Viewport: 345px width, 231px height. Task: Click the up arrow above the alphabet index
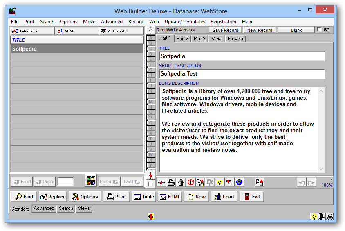coord(151,31)
